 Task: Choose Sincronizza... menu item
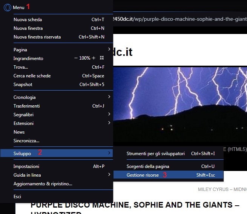pos(57,140)
